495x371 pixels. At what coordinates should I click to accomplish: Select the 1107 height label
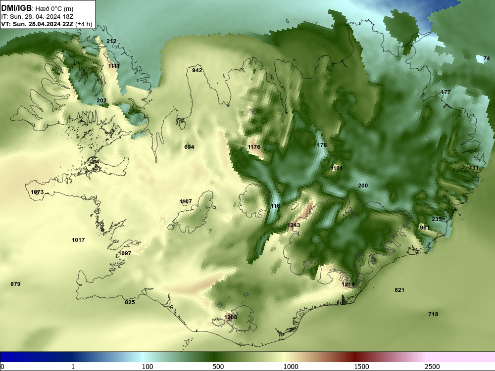point(186,201)
